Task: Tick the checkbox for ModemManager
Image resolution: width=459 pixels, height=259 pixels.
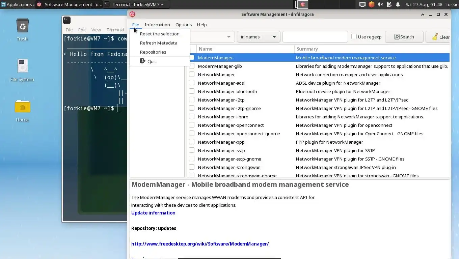Action: pyautogui.click(x=192, y=58)
